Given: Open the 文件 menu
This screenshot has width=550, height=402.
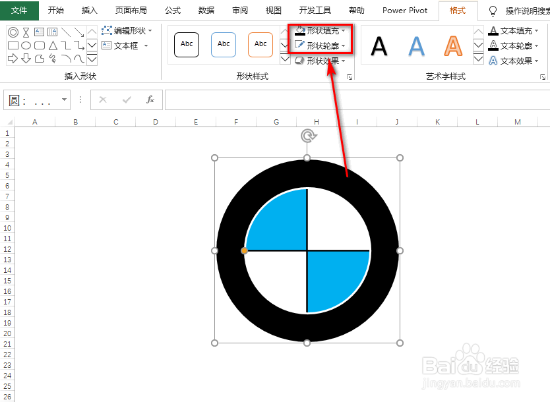Looking at the screenshot, I should click(19, 11).
